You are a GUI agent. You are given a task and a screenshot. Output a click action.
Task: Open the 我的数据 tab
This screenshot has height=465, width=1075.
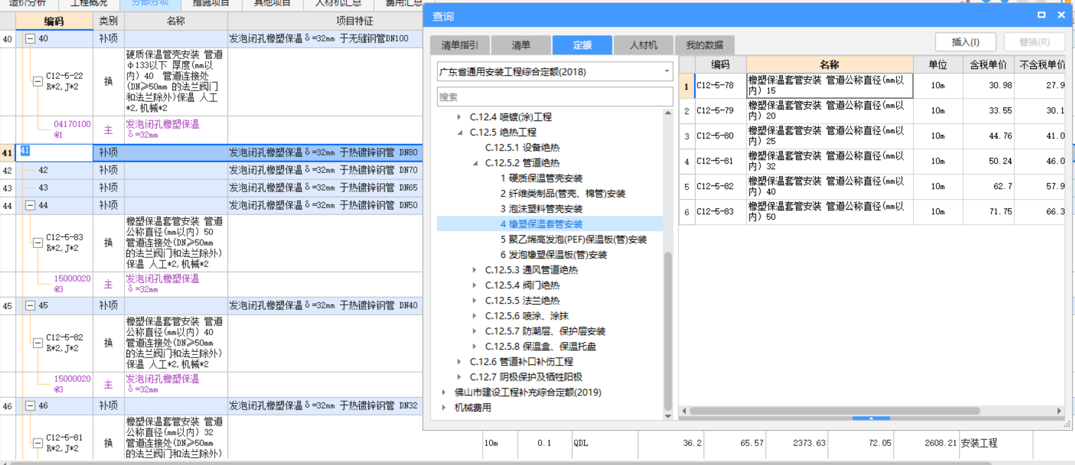[705, 45]
